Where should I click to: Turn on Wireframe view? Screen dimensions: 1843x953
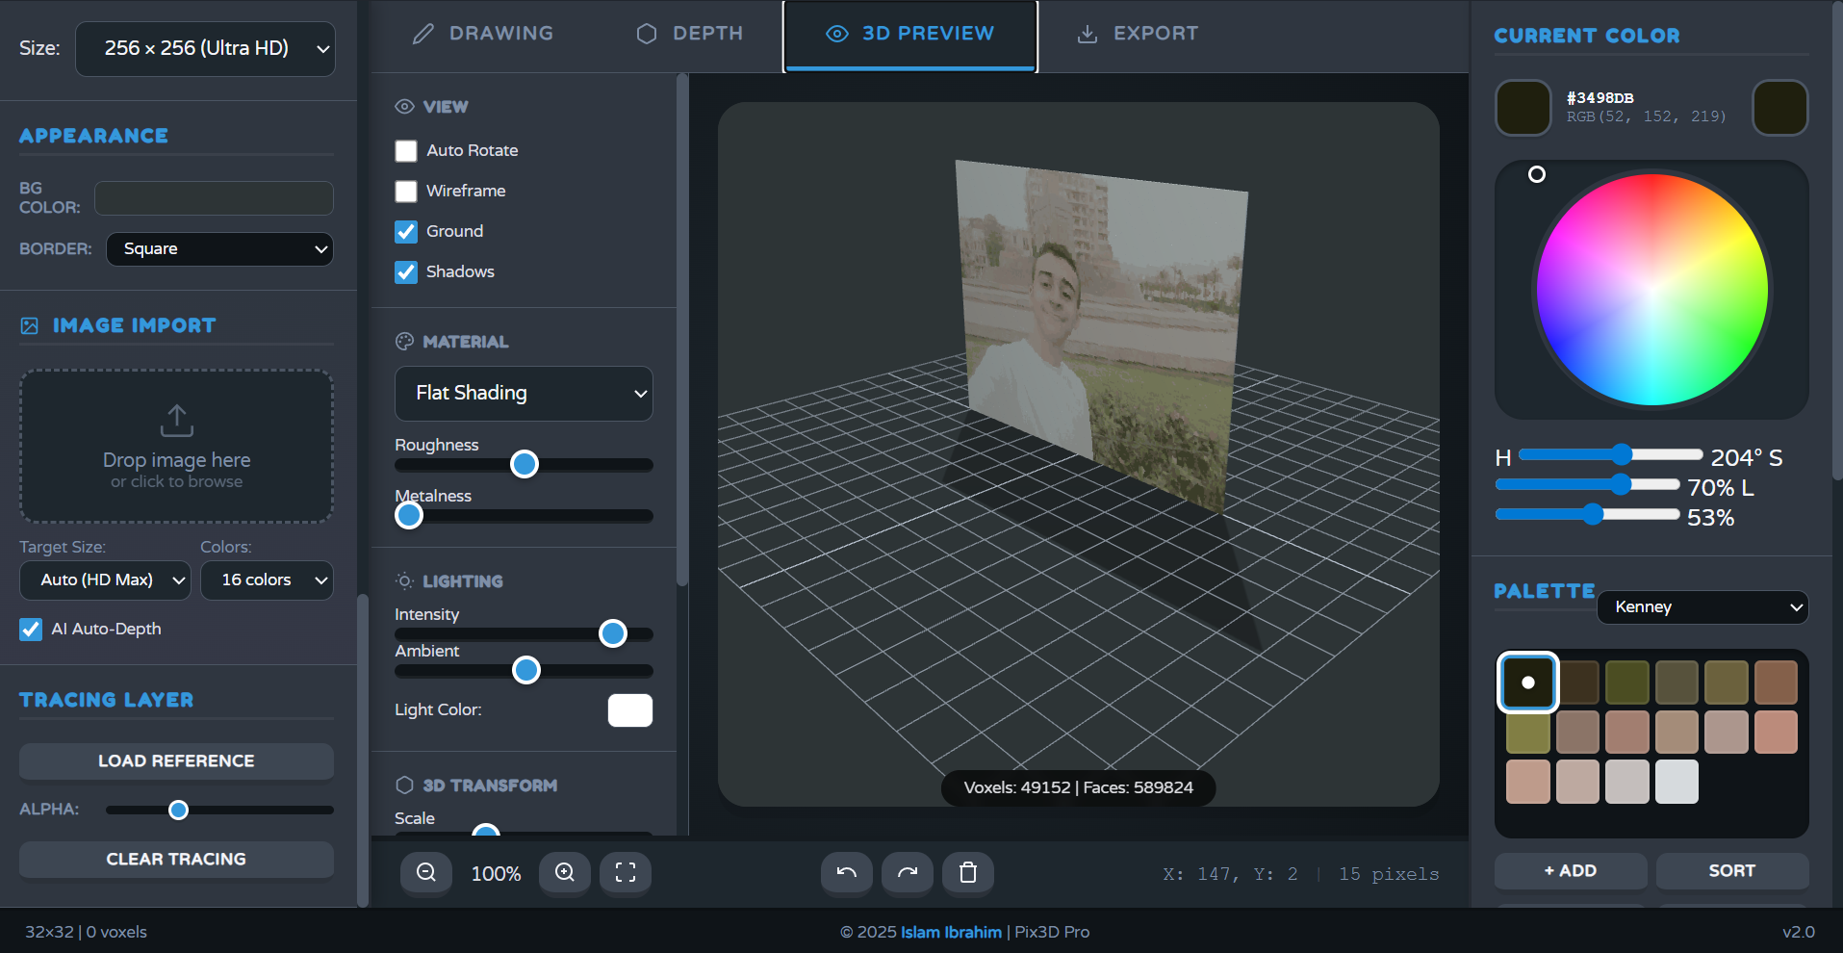[406, 192]
